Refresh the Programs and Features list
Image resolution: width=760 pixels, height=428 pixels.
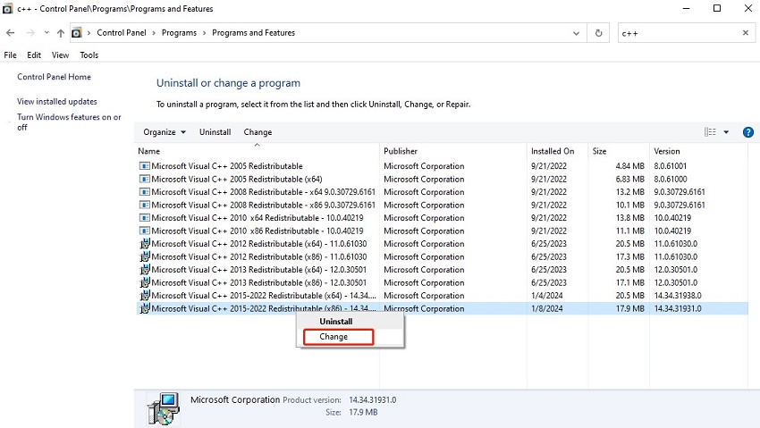coord(598,33)
